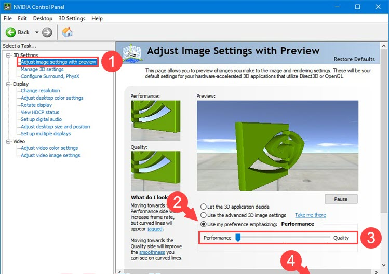Open the Desktop menu
Image resolution: width=389 pixels, height=274 pixels.
pyautogui.click(x=43, y=18)
